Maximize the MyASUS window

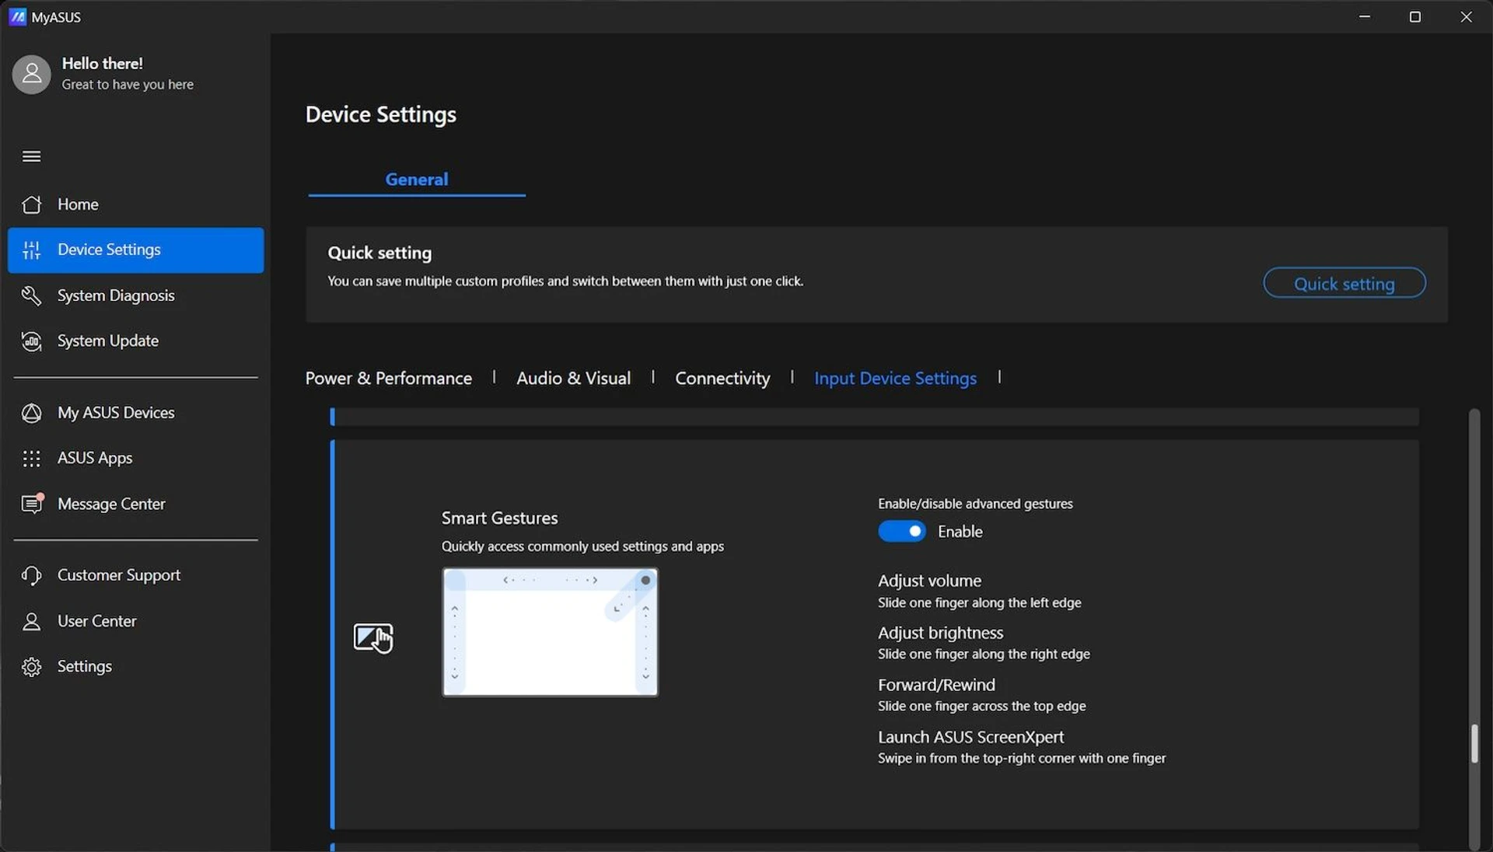click(1415, 16)
